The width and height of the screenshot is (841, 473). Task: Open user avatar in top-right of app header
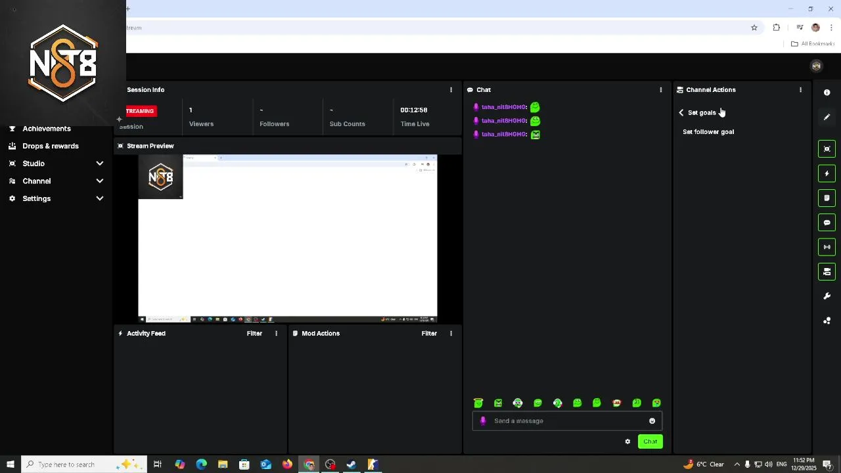click(x=817, y=66)
